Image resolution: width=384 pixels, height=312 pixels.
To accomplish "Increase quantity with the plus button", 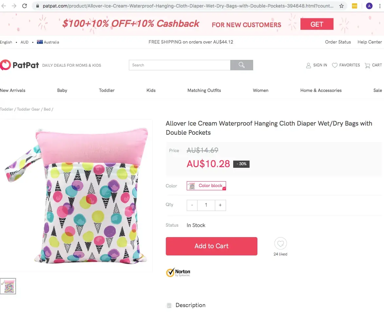I will point(220,205).
